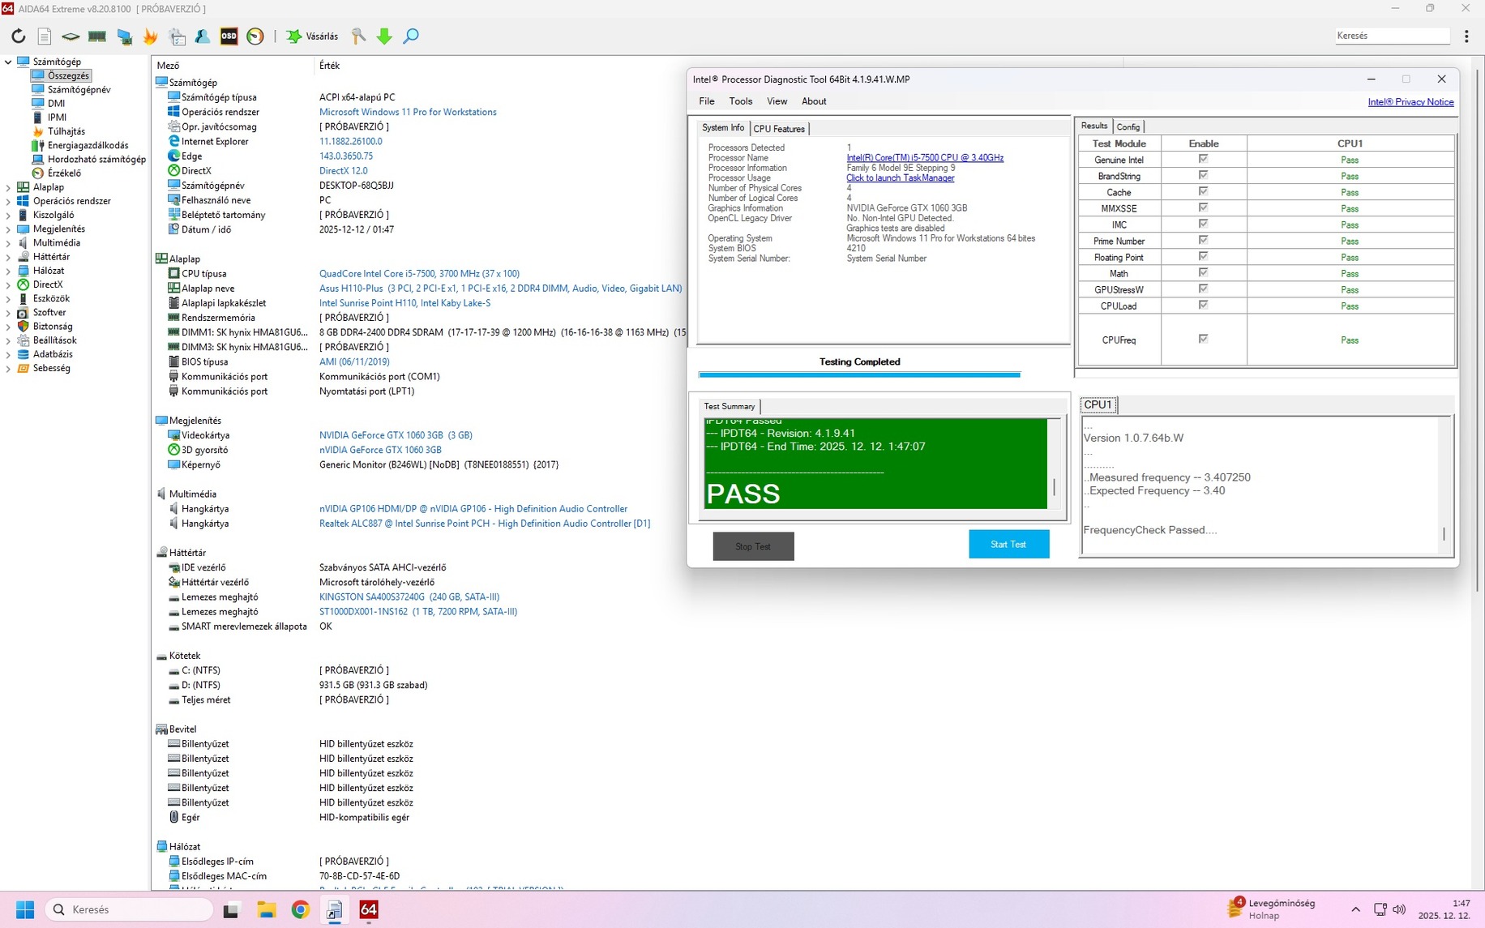Toggle the Math test checkbox
Screen dimensions: 1485x928
[1203, 272]
